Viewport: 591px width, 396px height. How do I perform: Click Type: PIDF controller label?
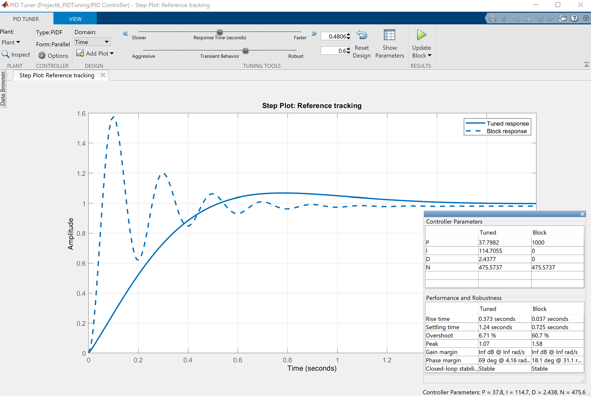[49, 32]
